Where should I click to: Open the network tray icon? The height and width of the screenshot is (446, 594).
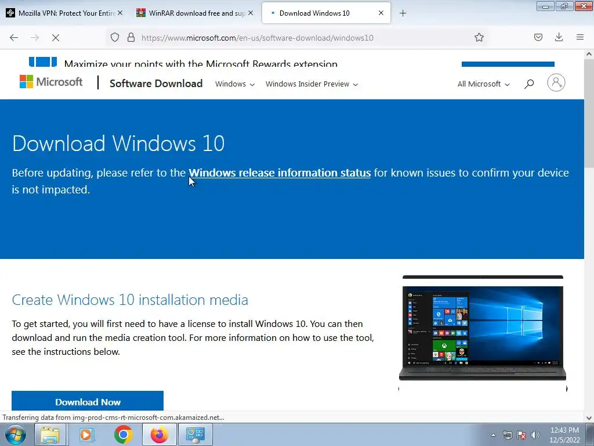507,435
